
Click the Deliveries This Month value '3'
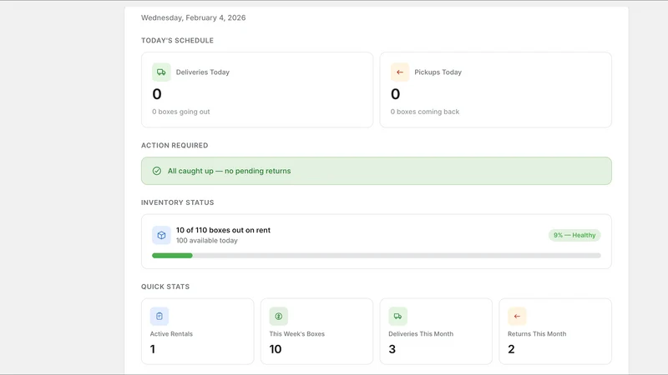(x=392, y=349)
